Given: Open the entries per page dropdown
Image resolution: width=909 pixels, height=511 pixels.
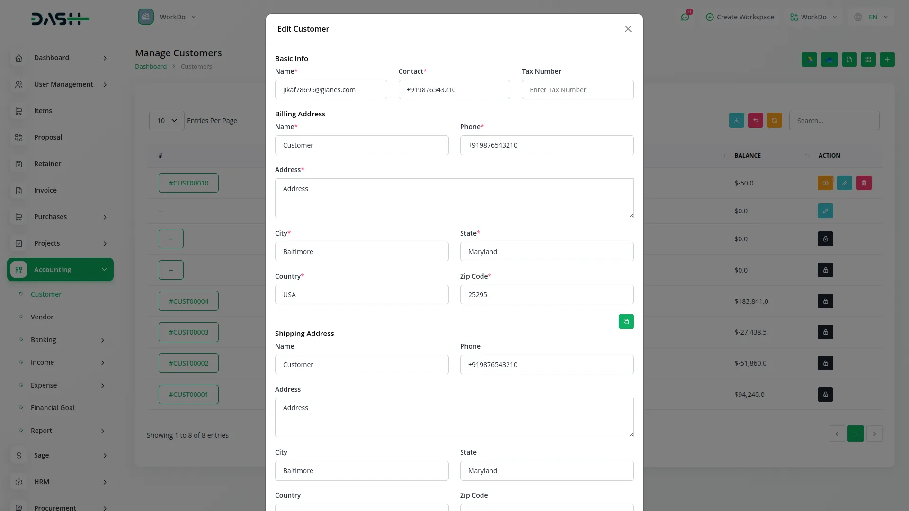Looking at the screenshot, I should (x=167, y=121).
